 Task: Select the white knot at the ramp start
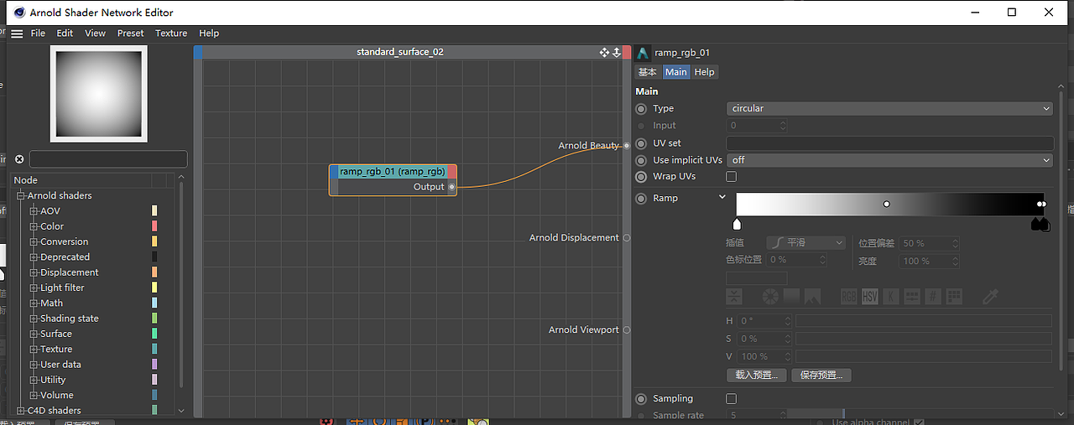pos(738,224)
